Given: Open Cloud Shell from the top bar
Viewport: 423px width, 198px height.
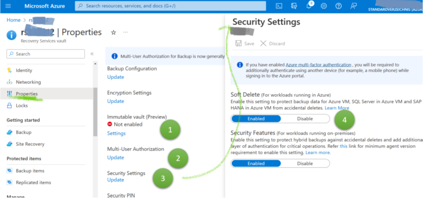Looking at the screenshot, I should tap(279, 6).
